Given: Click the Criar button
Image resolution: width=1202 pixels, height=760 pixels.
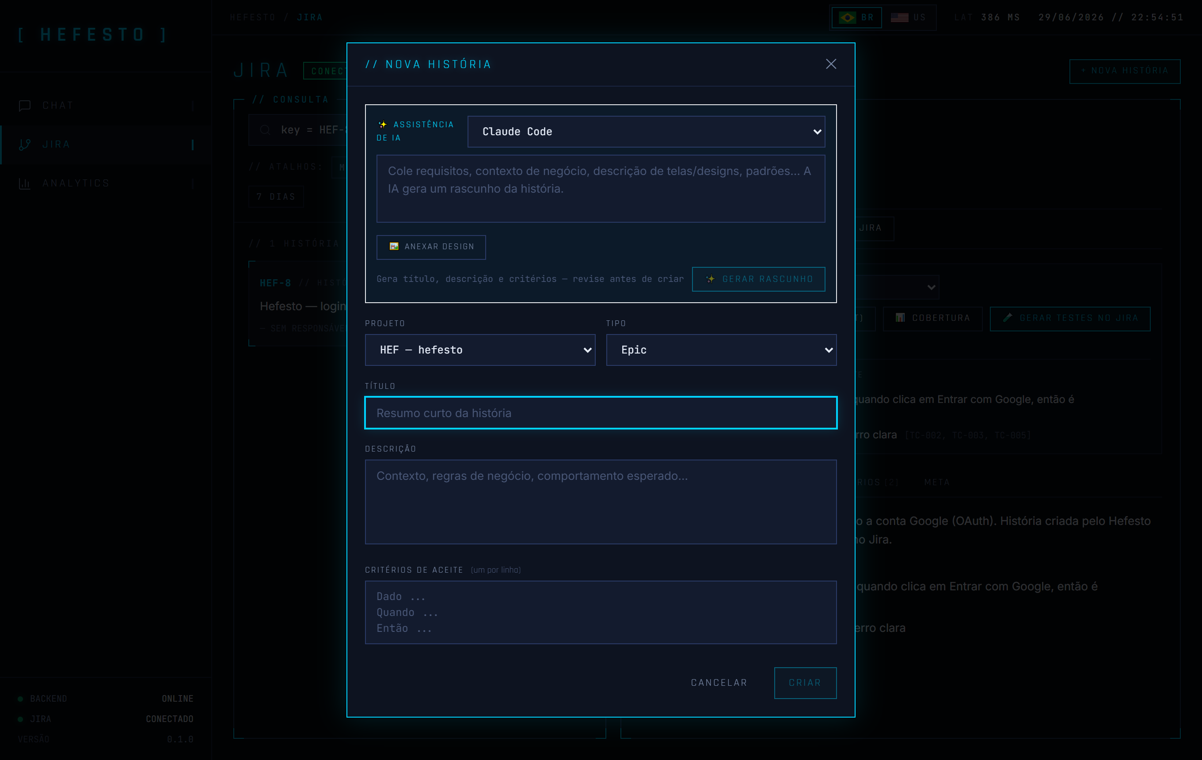Looking at the screenshot, I should click(805, 683).
